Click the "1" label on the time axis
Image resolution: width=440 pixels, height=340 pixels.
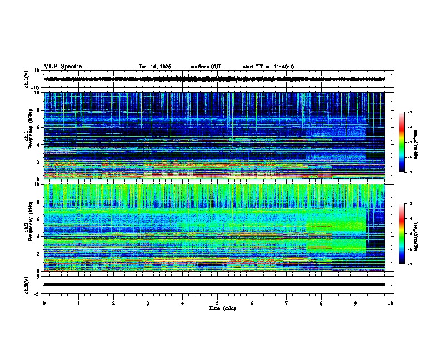click(x=78, y=303)
